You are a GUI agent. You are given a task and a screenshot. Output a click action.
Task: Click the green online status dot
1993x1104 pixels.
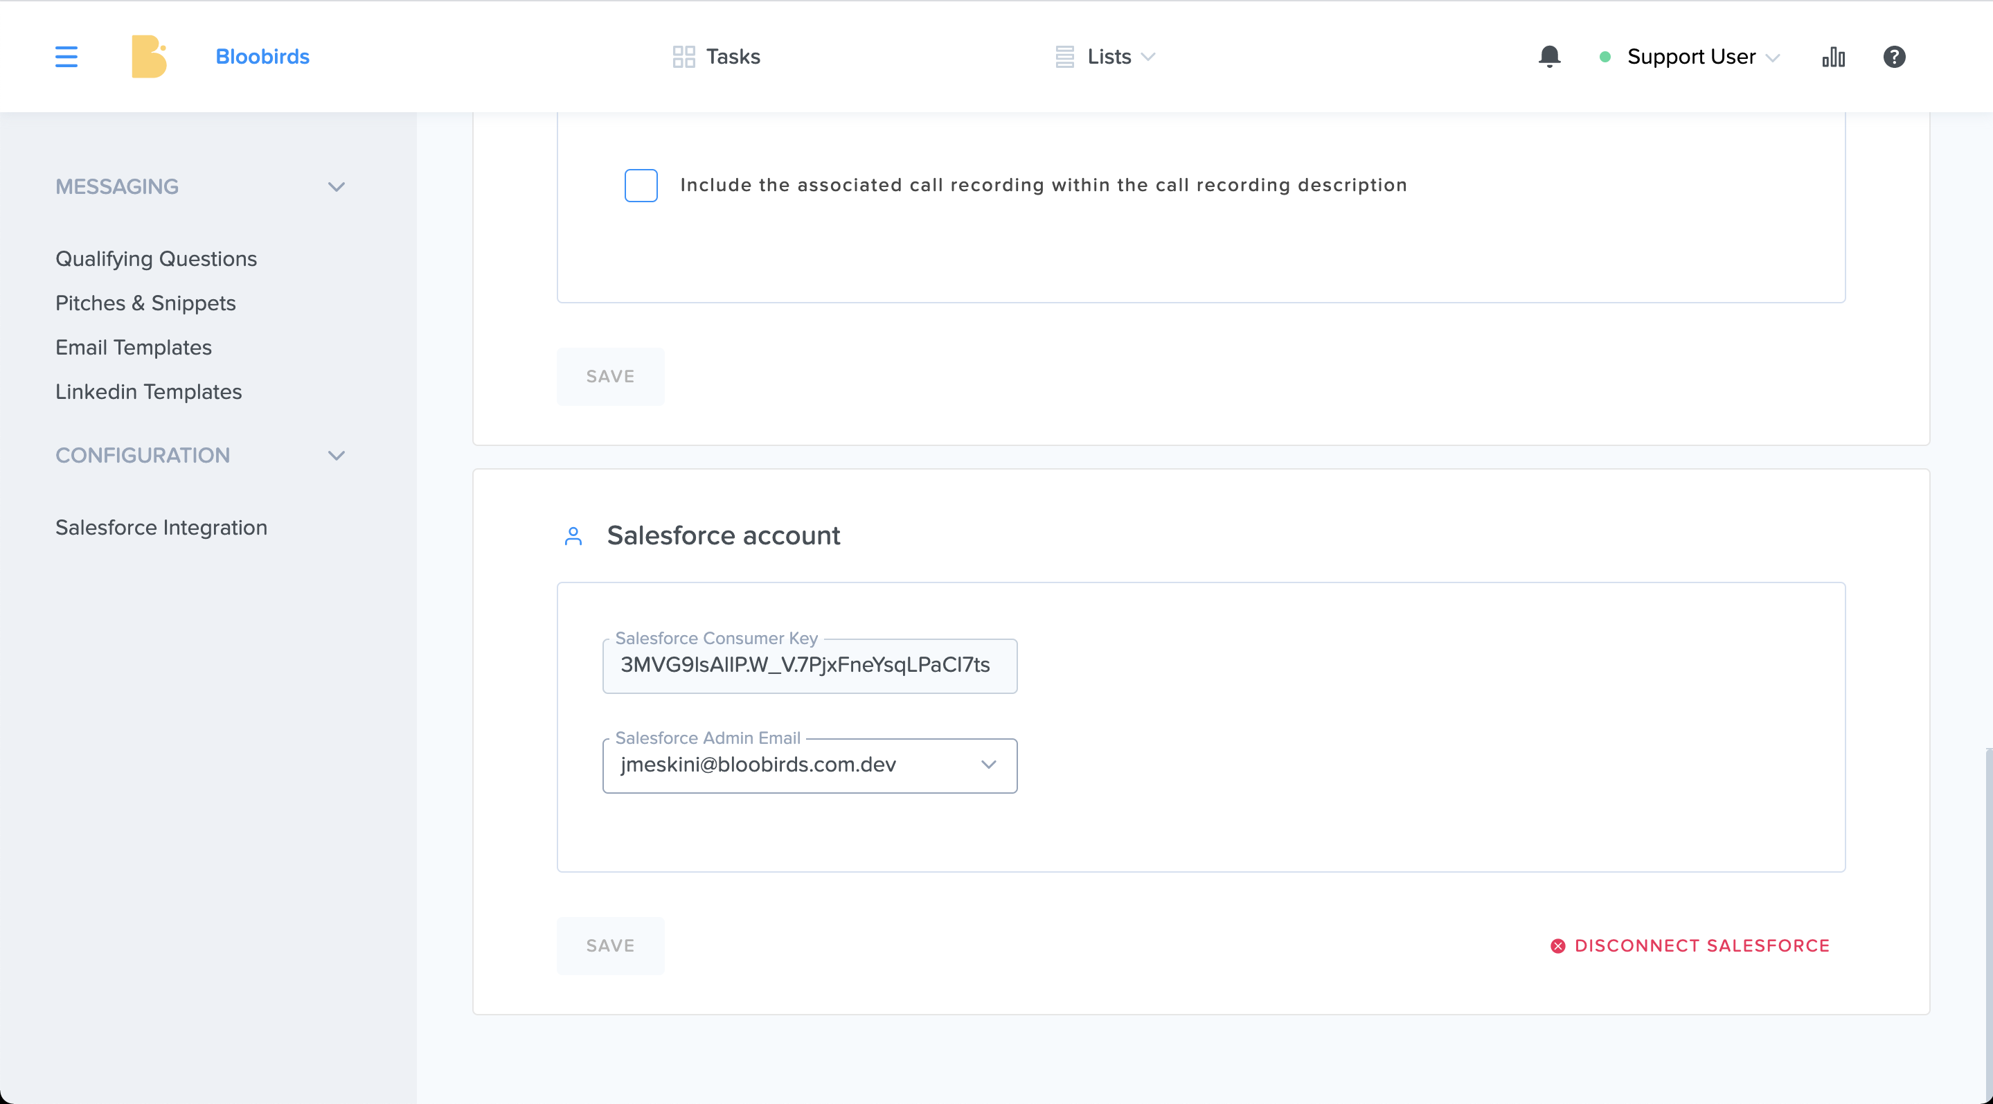tap(1605, 57)
